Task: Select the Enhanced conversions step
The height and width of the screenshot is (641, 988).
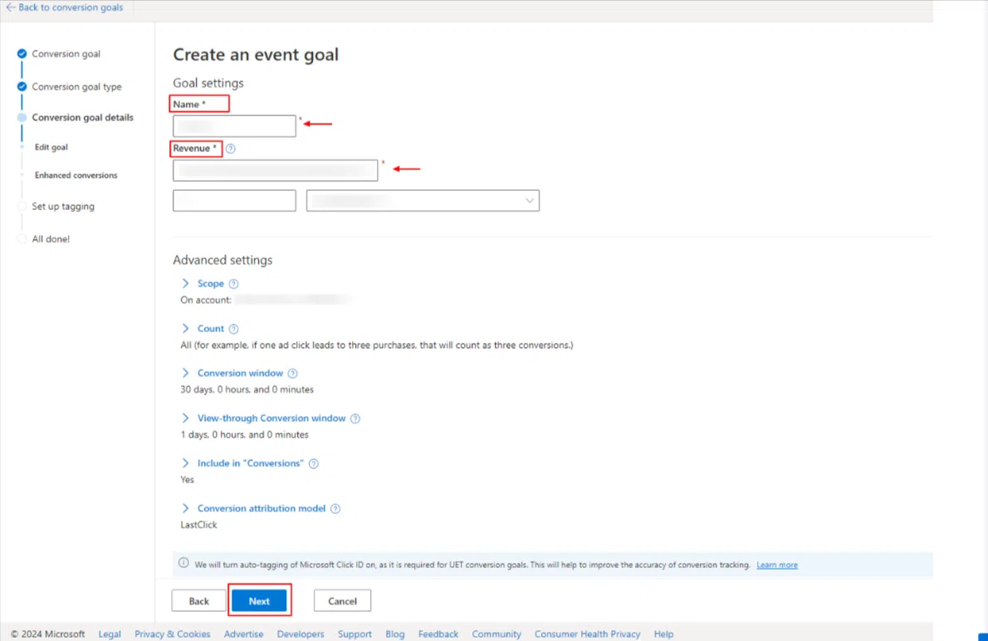Action: pos(76,174)
